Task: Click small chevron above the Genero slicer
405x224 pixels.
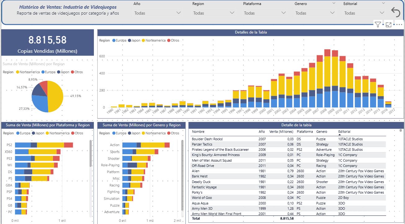Action: coord(334,3)
